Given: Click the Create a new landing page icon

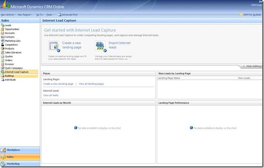Looking at the screenshot, I should pyautogui.click(x=54, y=46).
